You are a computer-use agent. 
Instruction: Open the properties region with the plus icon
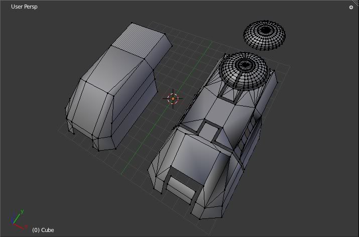coord(351,8)
